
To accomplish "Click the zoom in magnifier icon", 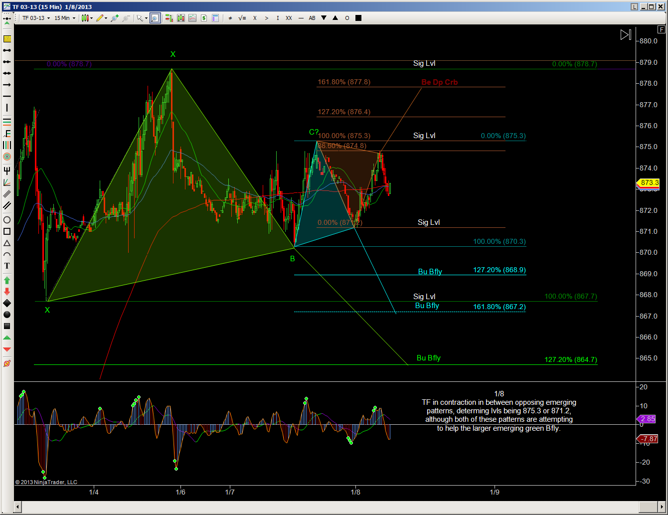I will 114,18.
